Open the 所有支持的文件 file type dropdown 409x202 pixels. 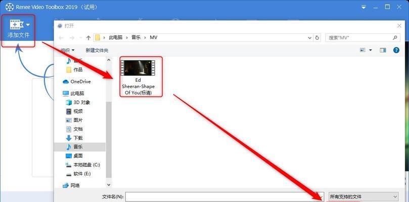coord(363,197)
